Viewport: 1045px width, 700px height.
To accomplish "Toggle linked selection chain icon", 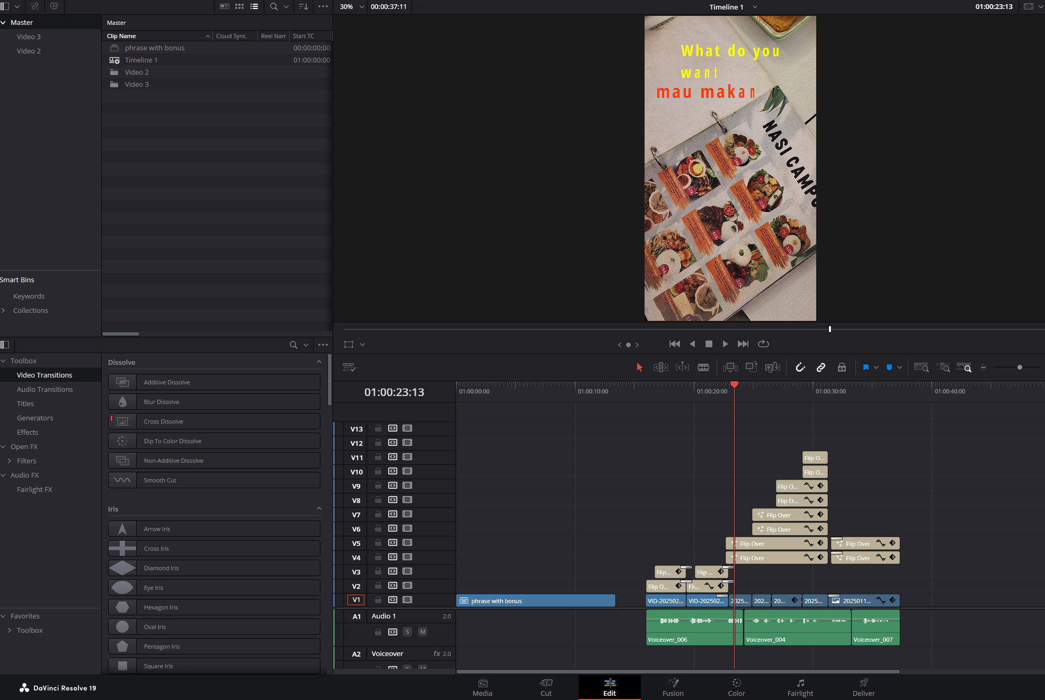I will coord(821,367).
